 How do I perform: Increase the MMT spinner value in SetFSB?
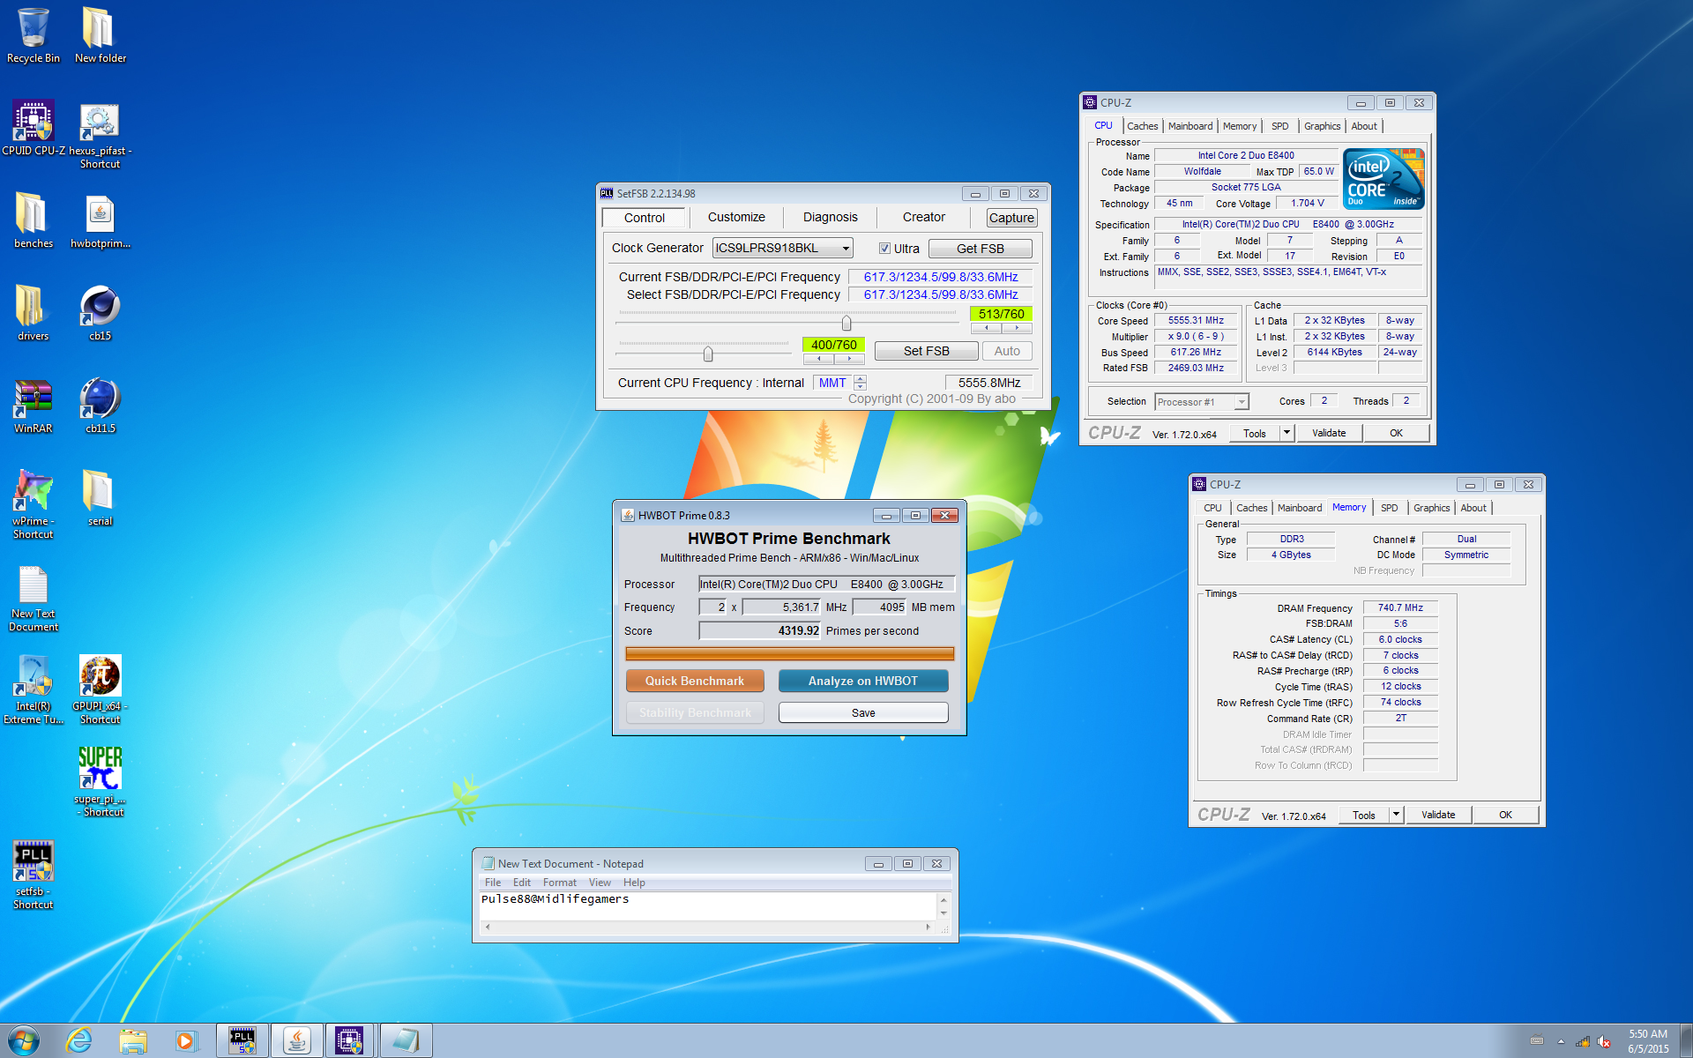point(860,378)
